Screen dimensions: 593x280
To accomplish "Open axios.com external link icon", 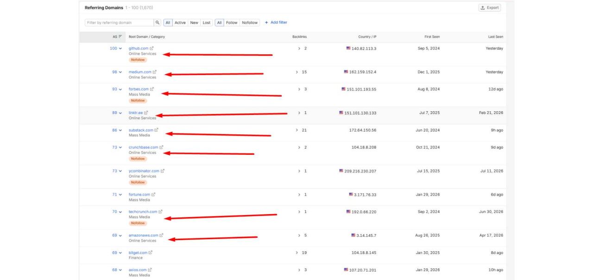I will [150, 270].
